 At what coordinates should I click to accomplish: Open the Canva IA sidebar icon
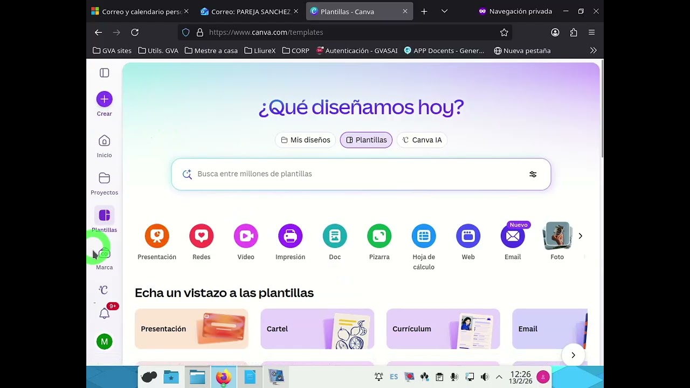pyautogui.click(x=104, y=290)
